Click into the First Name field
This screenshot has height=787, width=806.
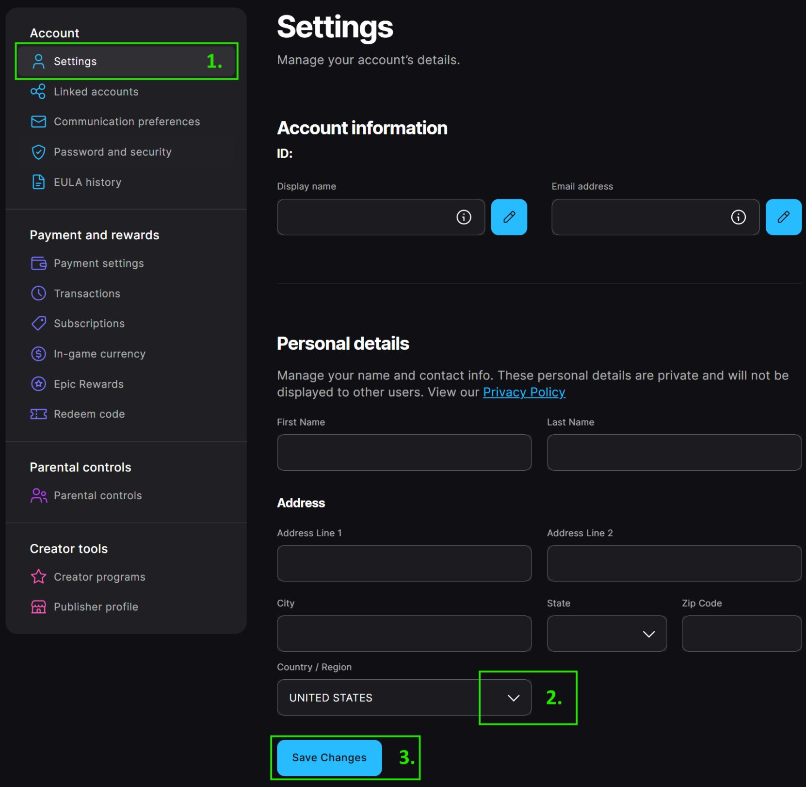click(403, 452)
